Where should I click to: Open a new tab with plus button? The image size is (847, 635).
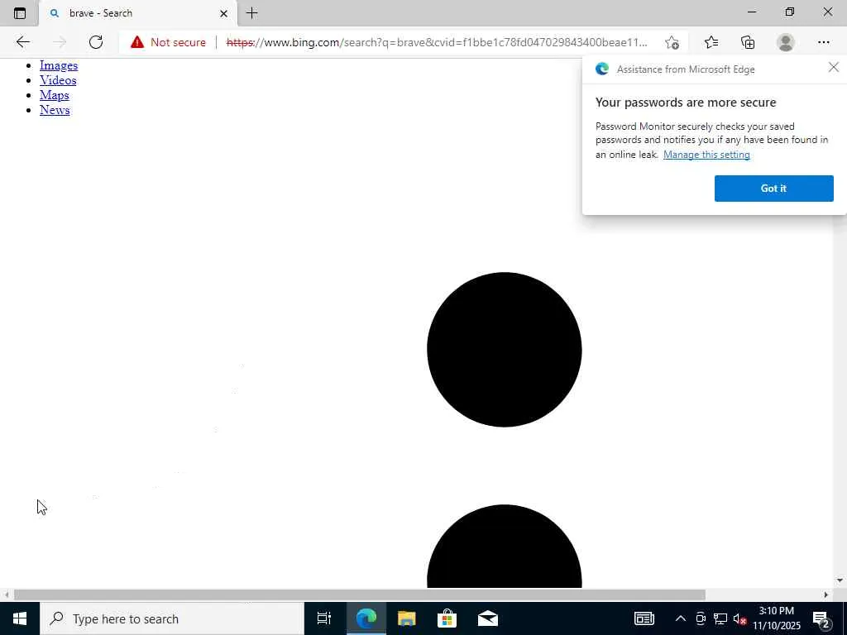pyautogui.click(x=251, y=13)
